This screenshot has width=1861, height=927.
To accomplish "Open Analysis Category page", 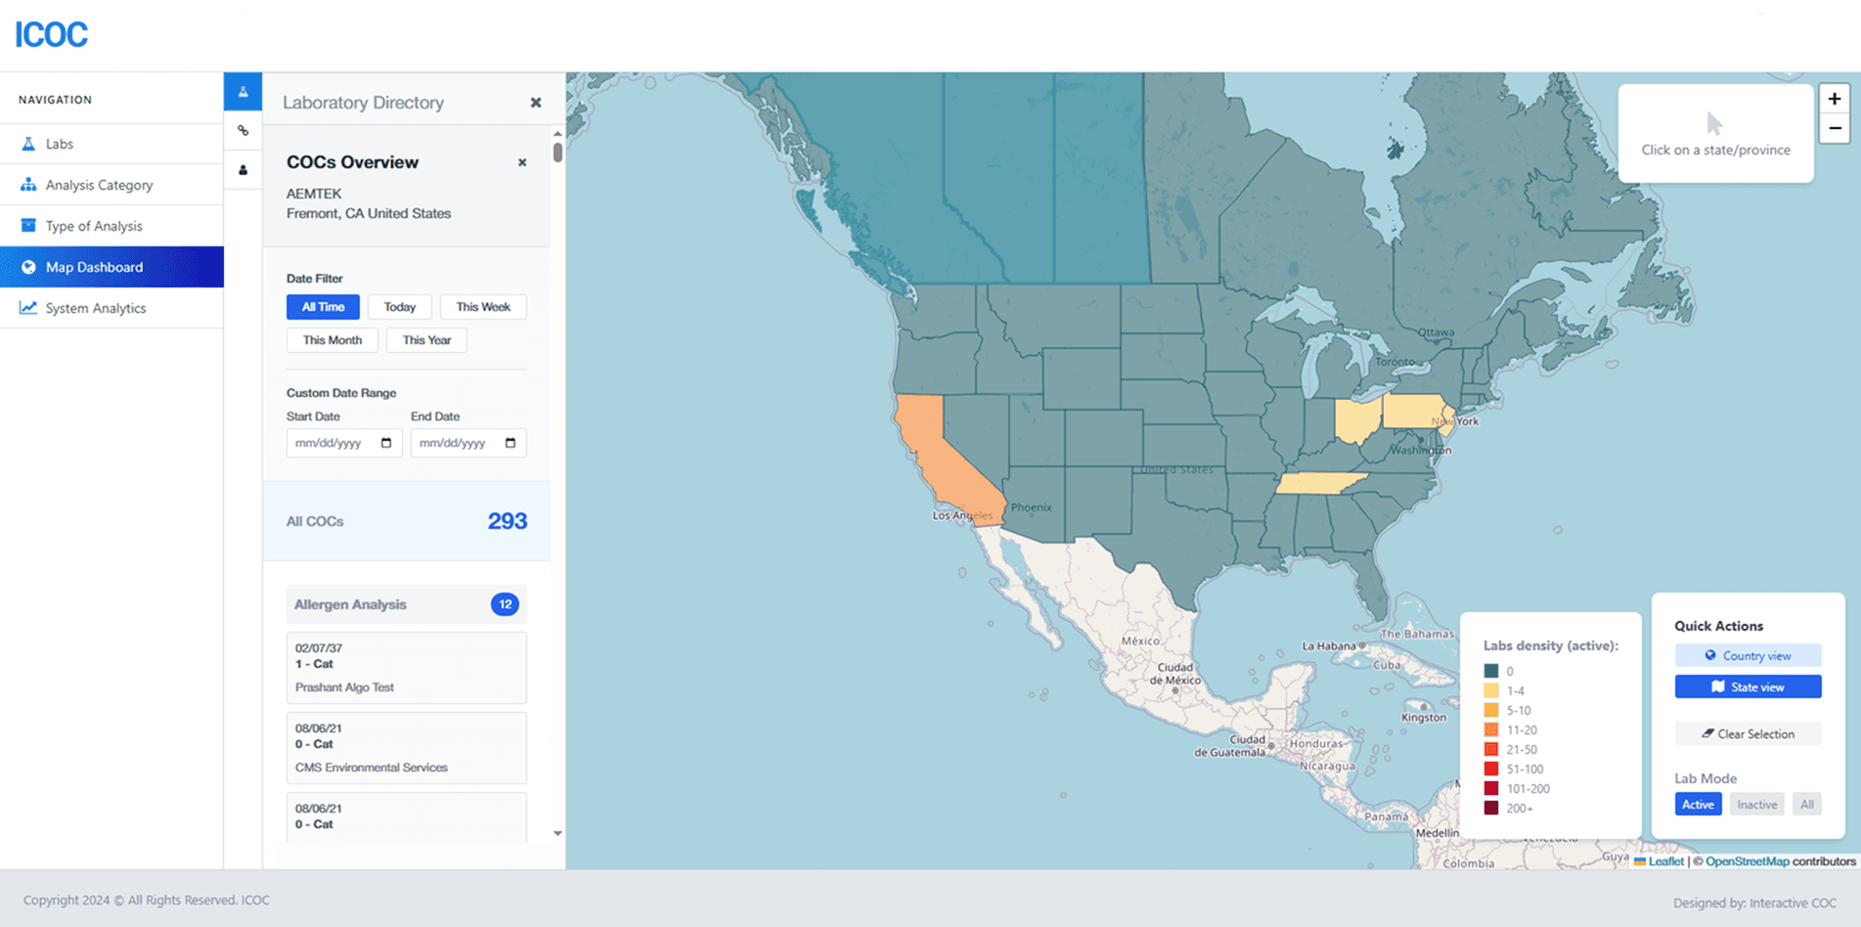I will coord(111,185).
